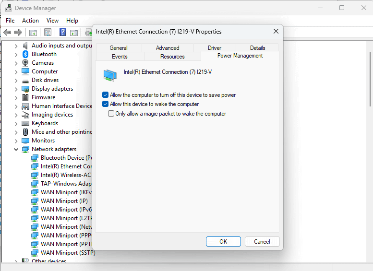Click the blue Help toolbar icon
The image size is (373, 271).
(62, 32)
